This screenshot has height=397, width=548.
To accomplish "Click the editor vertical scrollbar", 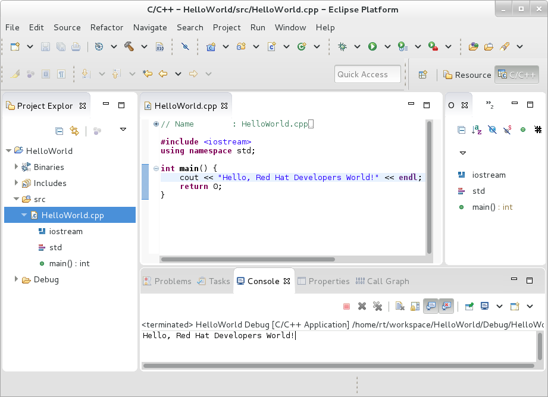I will point(429,187).
